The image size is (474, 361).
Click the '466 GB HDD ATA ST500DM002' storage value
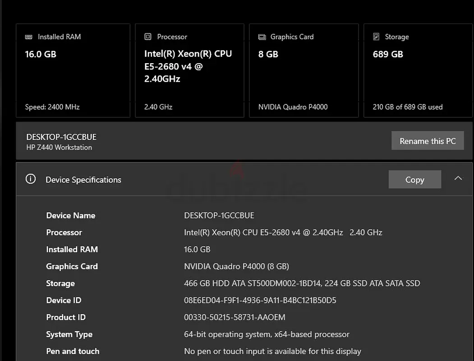[x=302, y=283]
